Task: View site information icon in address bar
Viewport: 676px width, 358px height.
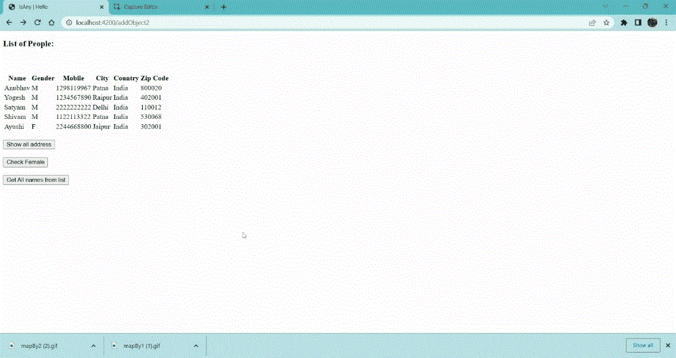Action: pyautogui.click(x=69, y=22)
